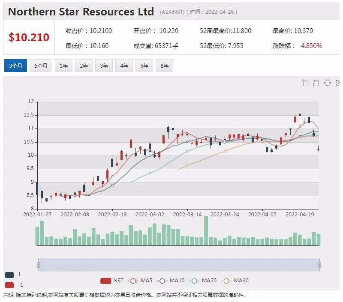343x302 pixels.
Task: Click the zoom reset back-arrow icon
Action: click(316, 83)
